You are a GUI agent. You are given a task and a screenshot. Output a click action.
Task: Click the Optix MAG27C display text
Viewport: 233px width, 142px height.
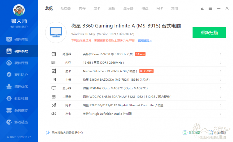pos(115,88)
